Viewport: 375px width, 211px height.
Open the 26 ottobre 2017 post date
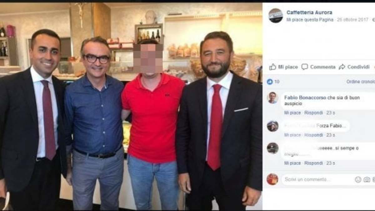[353, 20]
